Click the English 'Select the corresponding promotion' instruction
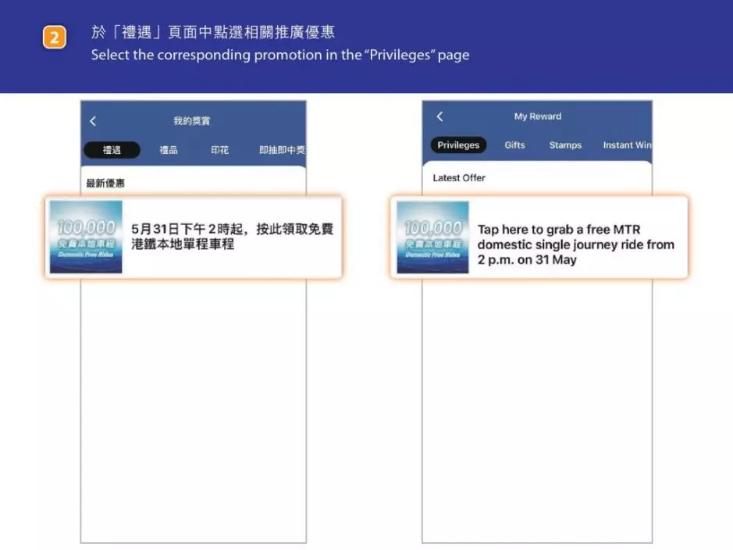 279,55
